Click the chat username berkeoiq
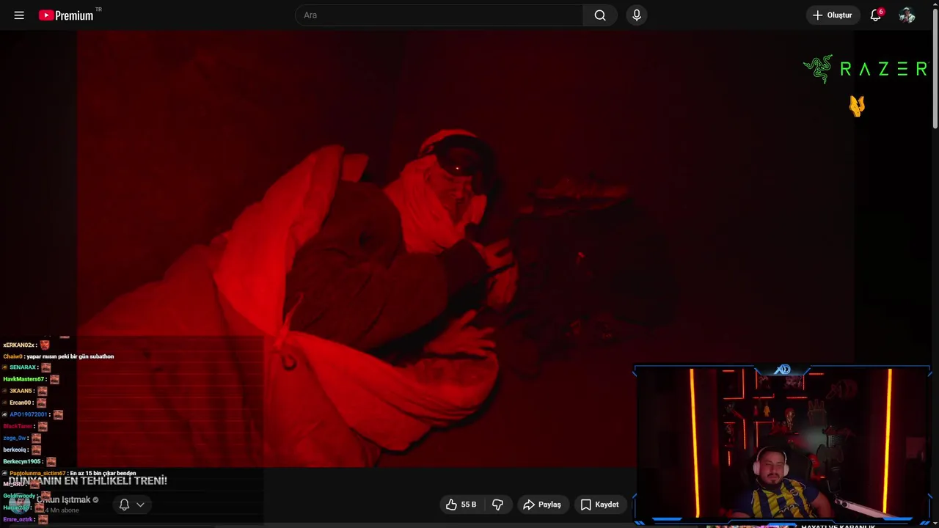The height and width of the screenshot is (528, 939). (15, 450)
